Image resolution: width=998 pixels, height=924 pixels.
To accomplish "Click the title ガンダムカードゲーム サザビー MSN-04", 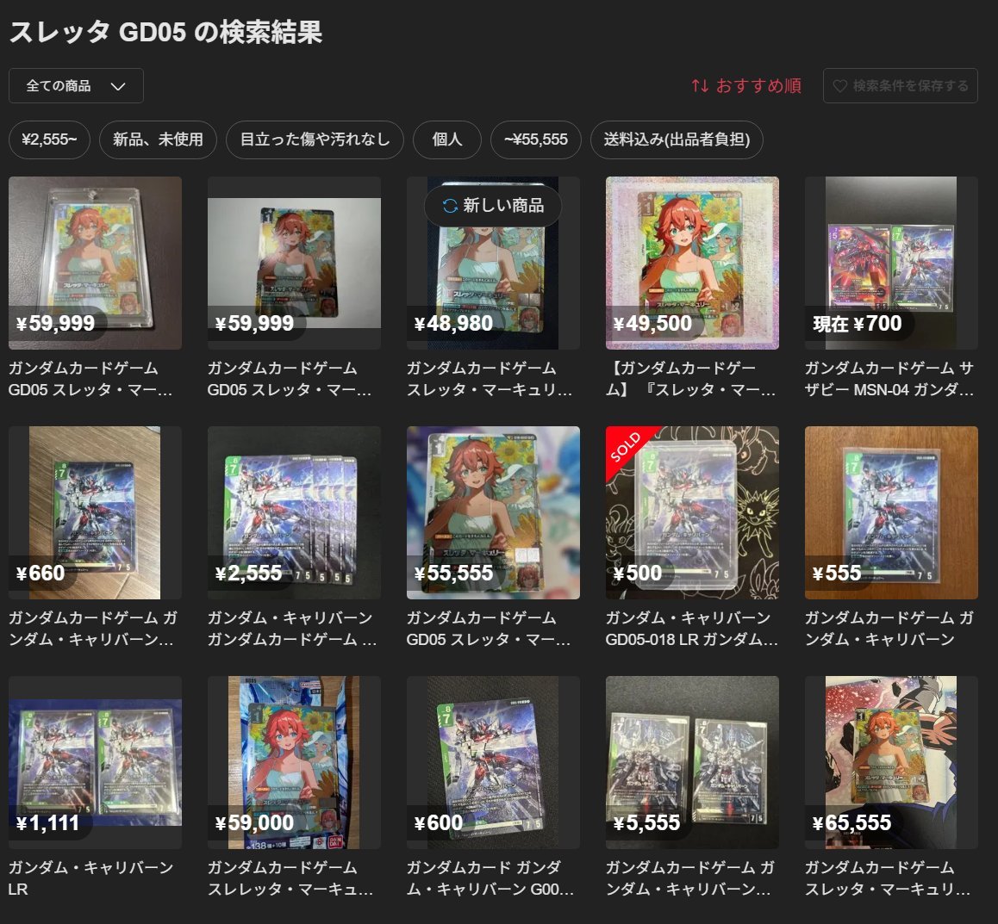I will tap(889, 378).
